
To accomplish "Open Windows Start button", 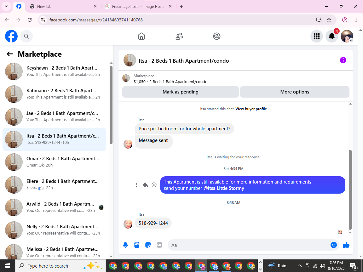I will click(8, 266).
